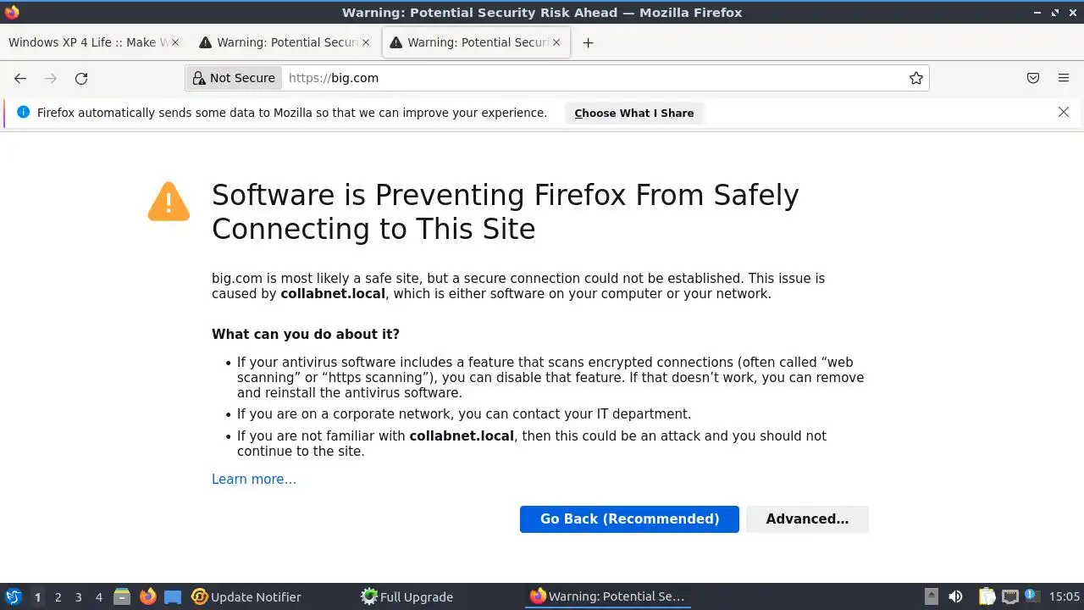Open the Save to Pocket icon

[1032, 78]
